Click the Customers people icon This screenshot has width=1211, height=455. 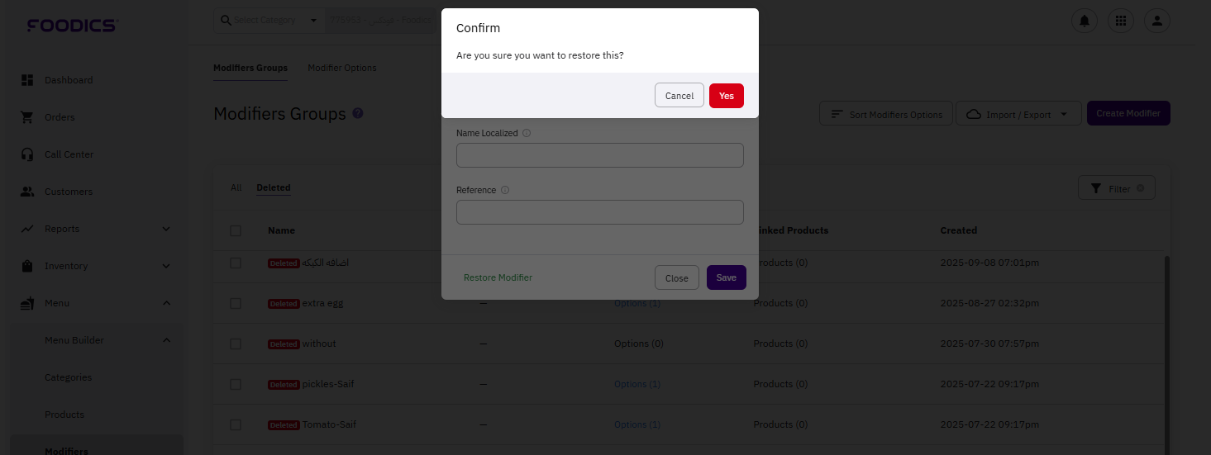27,192
